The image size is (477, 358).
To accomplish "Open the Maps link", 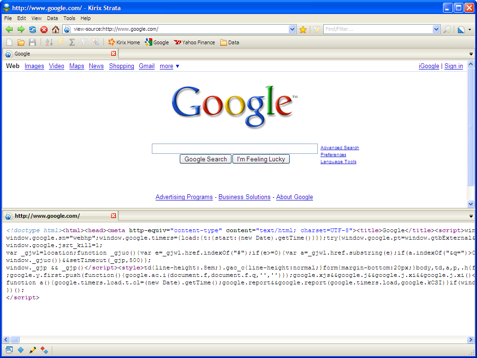I will [77, 66].
